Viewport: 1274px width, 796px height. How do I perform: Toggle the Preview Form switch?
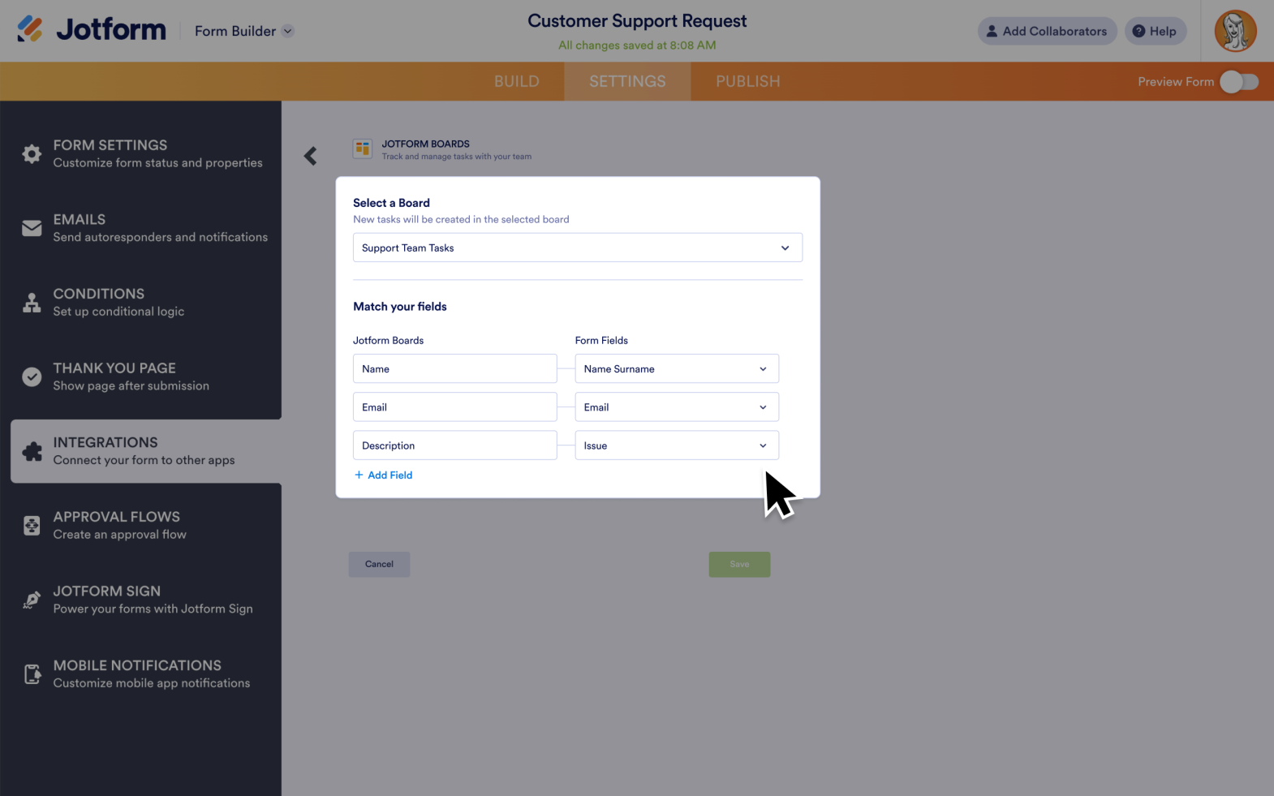[x=1239, y=82]
